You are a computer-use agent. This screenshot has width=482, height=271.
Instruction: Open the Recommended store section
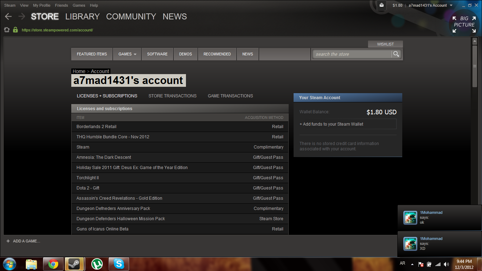point(217,54)
